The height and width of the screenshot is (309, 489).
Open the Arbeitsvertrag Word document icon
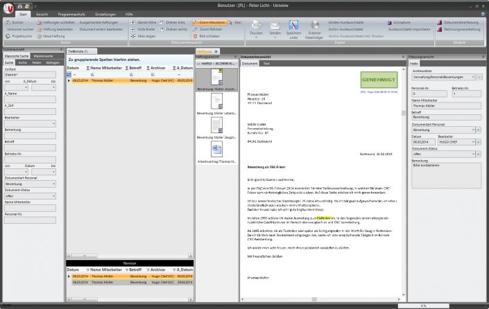point(216,149)
